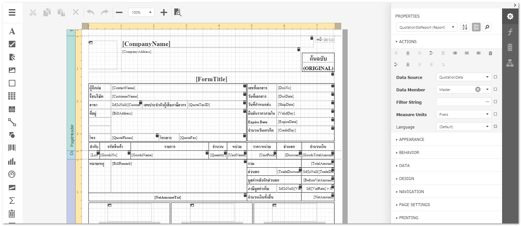The height and width of the screenshot is (226, 521).
Task: Toggle the square marker beside Measure Units
Action: click(495, 114)
